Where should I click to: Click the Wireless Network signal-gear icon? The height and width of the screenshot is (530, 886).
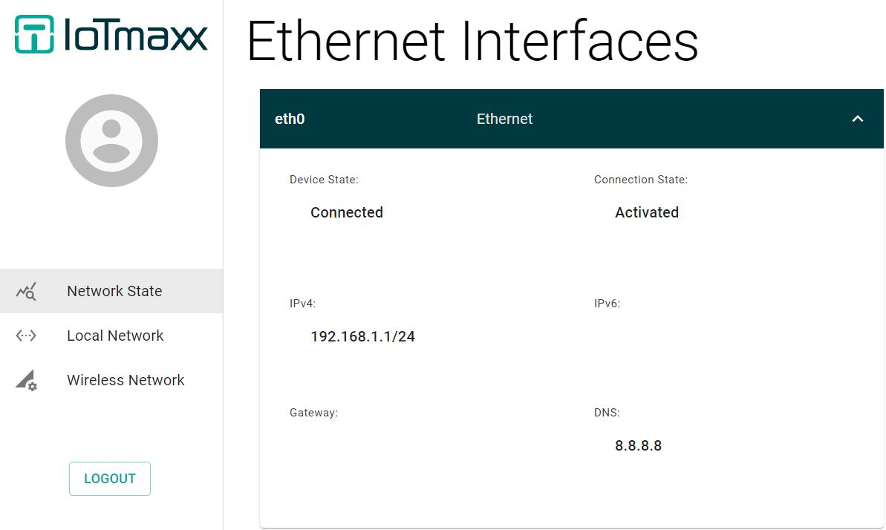tap(26, 380)
